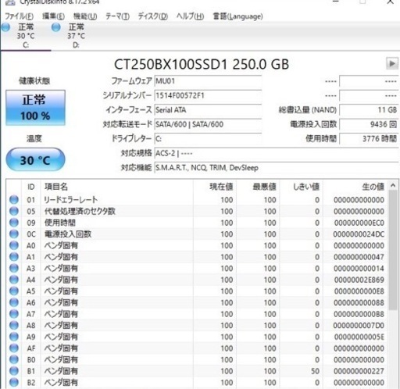Click the D: drive health indicator icon
This screenshot has height=389, width=400.
56,27
